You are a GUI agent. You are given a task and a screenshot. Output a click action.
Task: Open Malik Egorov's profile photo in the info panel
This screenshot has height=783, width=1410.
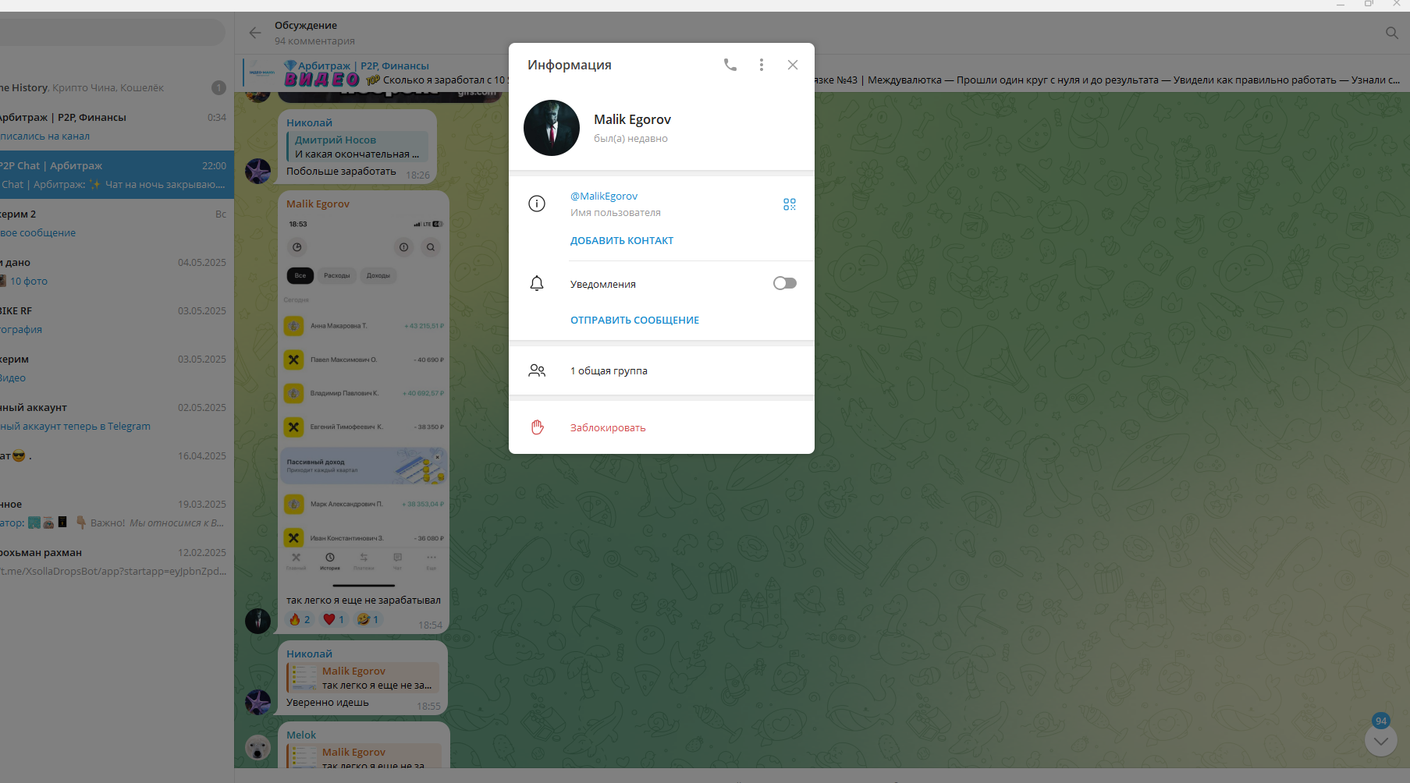[552, 128]
